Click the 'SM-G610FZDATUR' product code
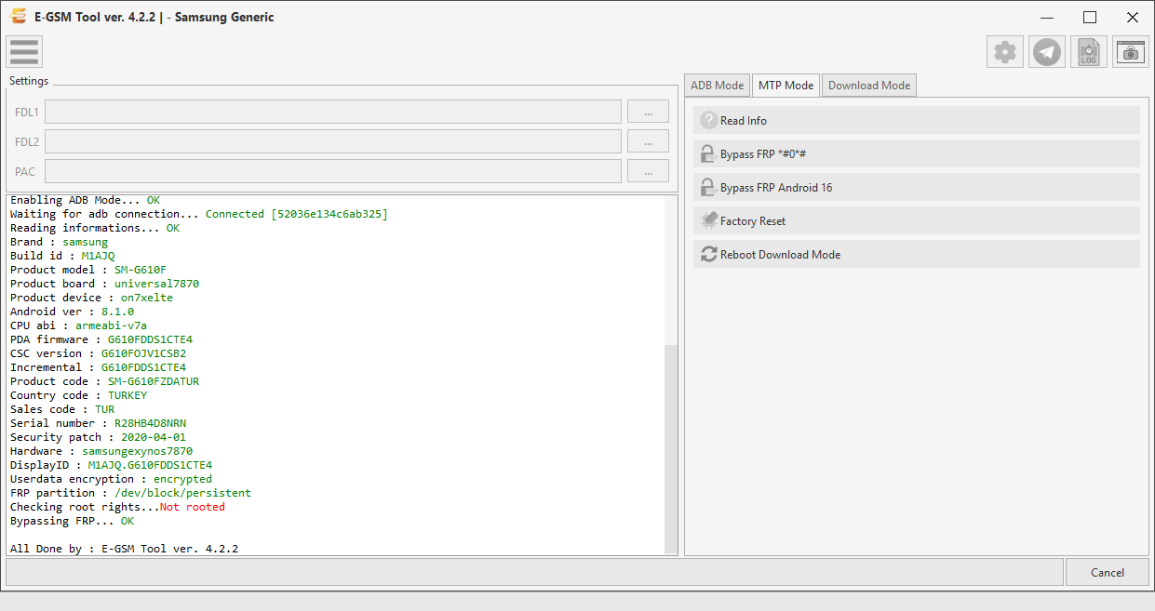 click(154, 381)
